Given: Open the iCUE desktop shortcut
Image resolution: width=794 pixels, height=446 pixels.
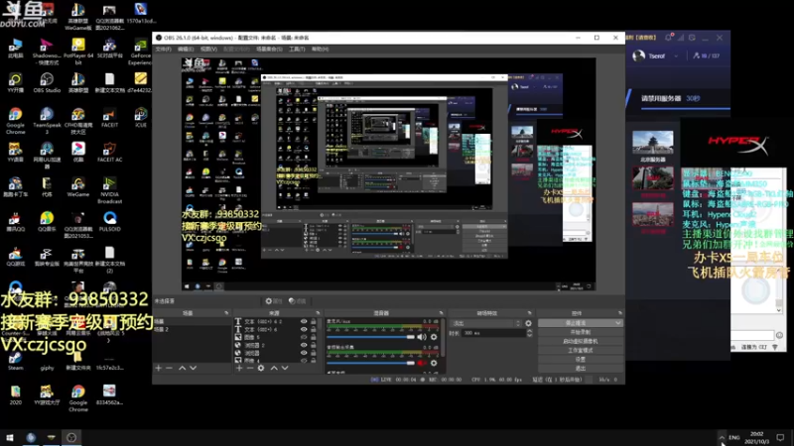Looking at the screenshot, I should click(140, 117).
